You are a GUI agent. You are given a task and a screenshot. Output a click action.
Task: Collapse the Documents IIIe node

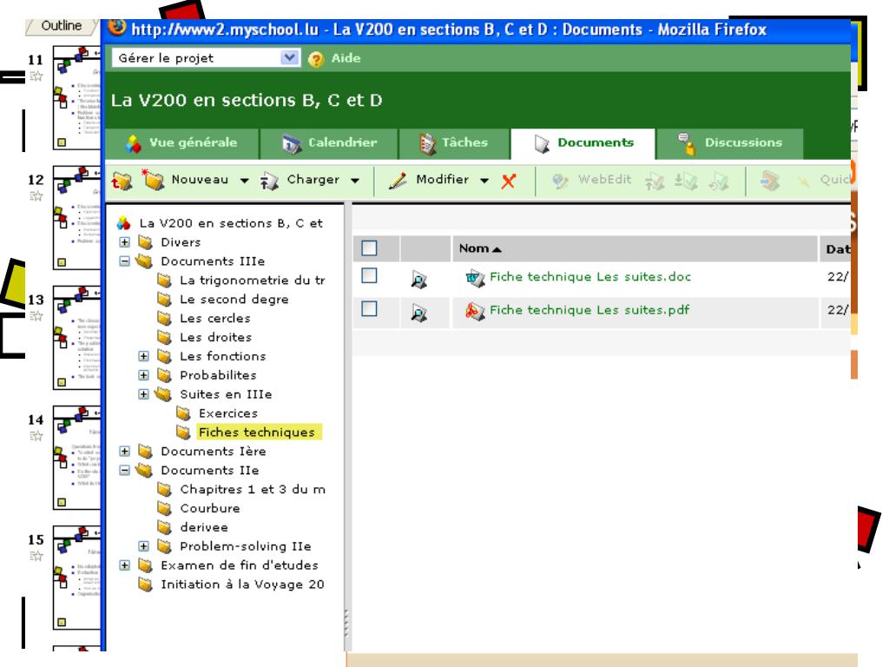click(x=125, y=261)
